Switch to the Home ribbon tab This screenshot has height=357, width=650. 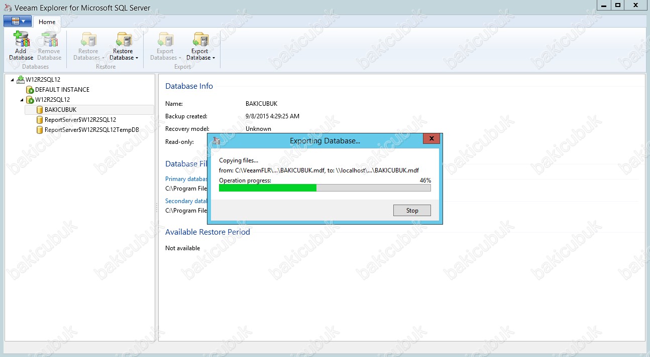(x=47, y=22)
